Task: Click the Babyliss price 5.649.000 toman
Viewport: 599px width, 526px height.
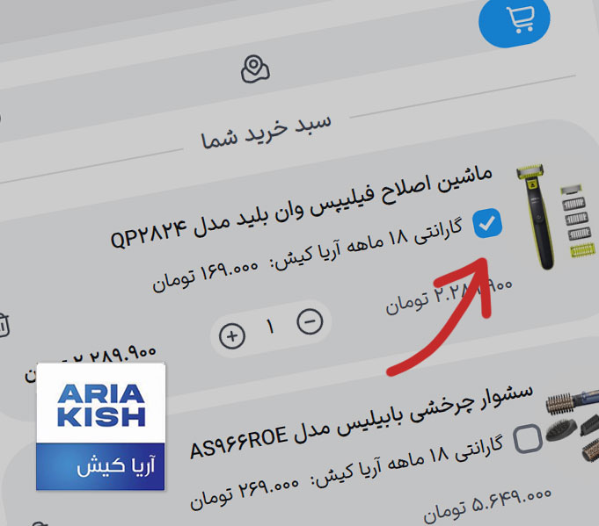Action: click(487, 505)
